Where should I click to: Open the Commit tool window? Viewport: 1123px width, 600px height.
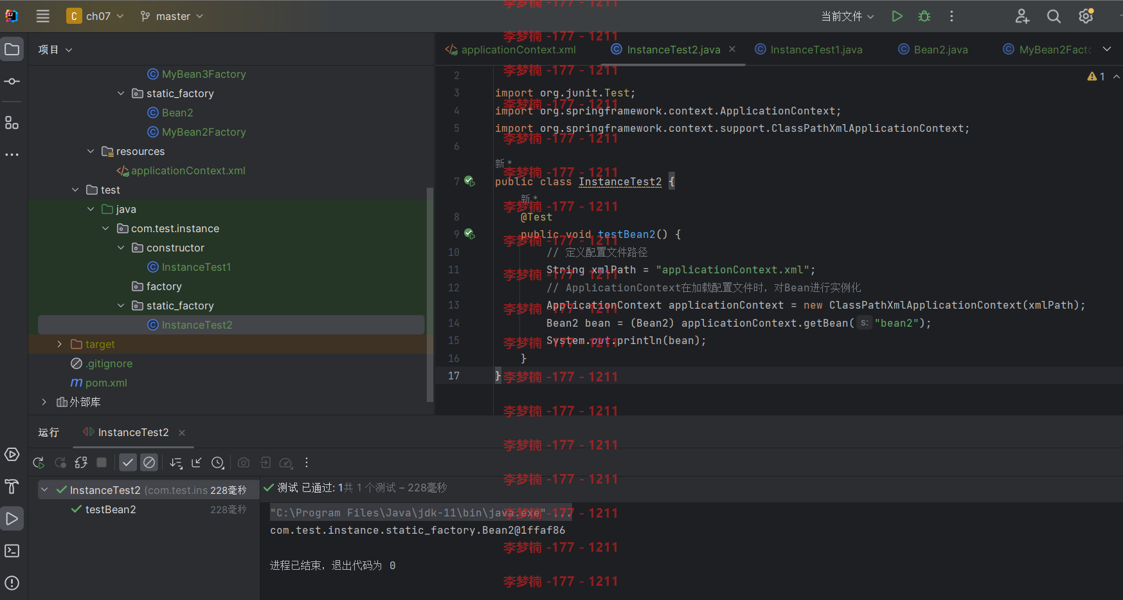coord(12,82)
